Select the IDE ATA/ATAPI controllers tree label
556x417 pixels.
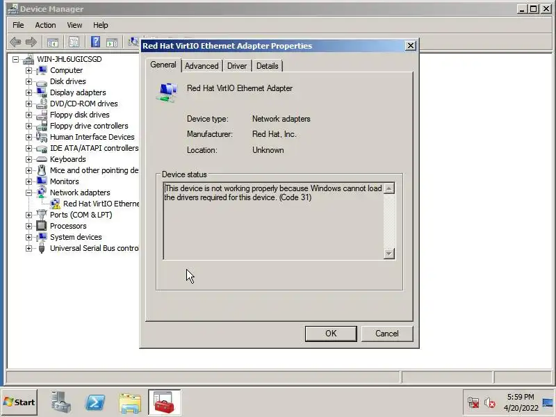point(95,148)
